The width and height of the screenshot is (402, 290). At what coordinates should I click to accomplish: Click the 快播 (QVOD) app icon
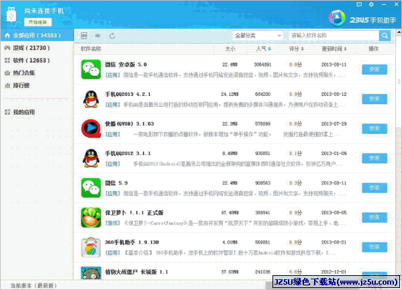(x=91, y=129)
